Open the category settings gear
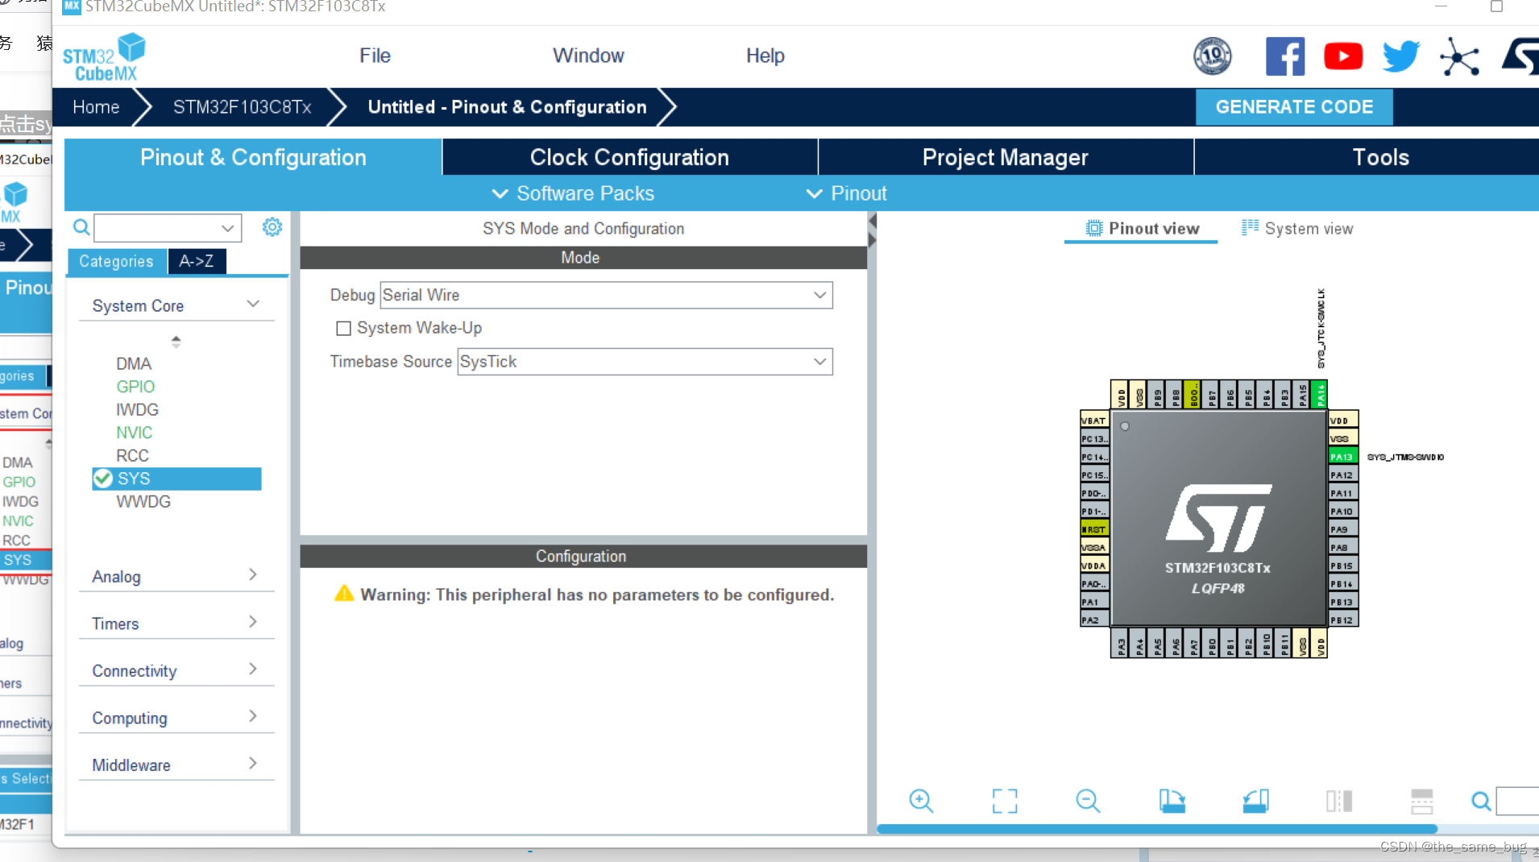1539x862 pixels. (272, 227)
